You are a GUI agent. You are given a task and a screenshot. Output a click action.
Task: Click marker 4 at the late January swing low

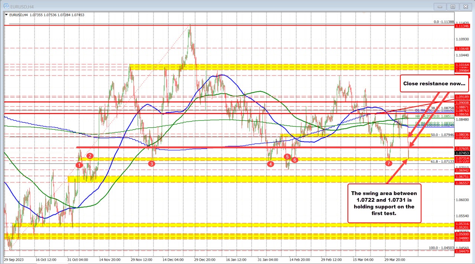click(x=270, y=164)
